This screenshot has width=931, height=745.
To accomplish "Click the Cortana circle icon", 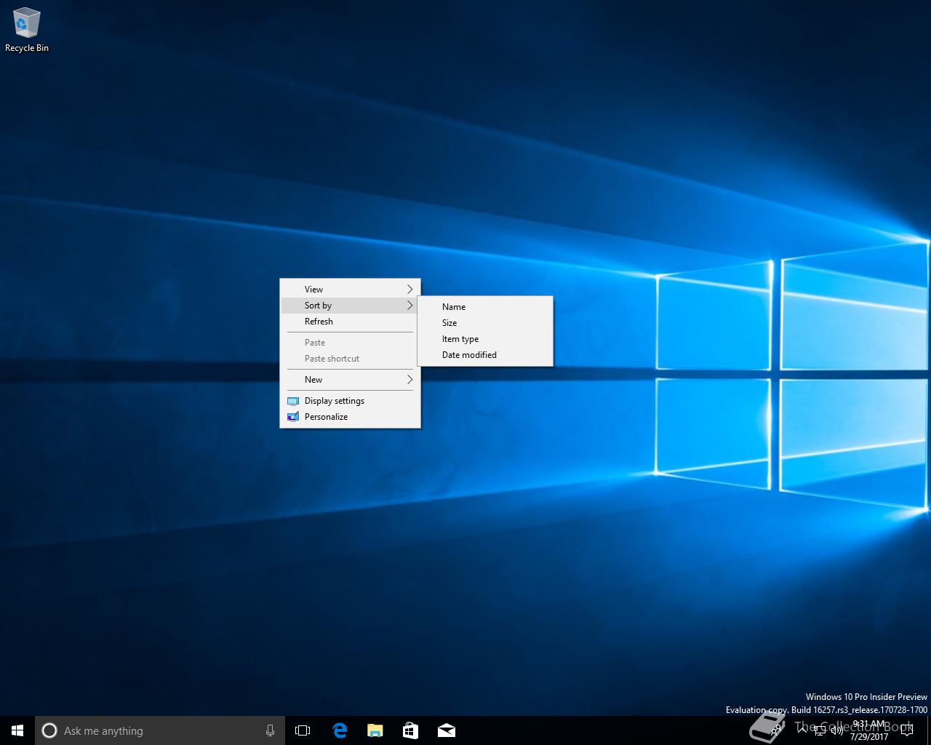I will [49, 730].
